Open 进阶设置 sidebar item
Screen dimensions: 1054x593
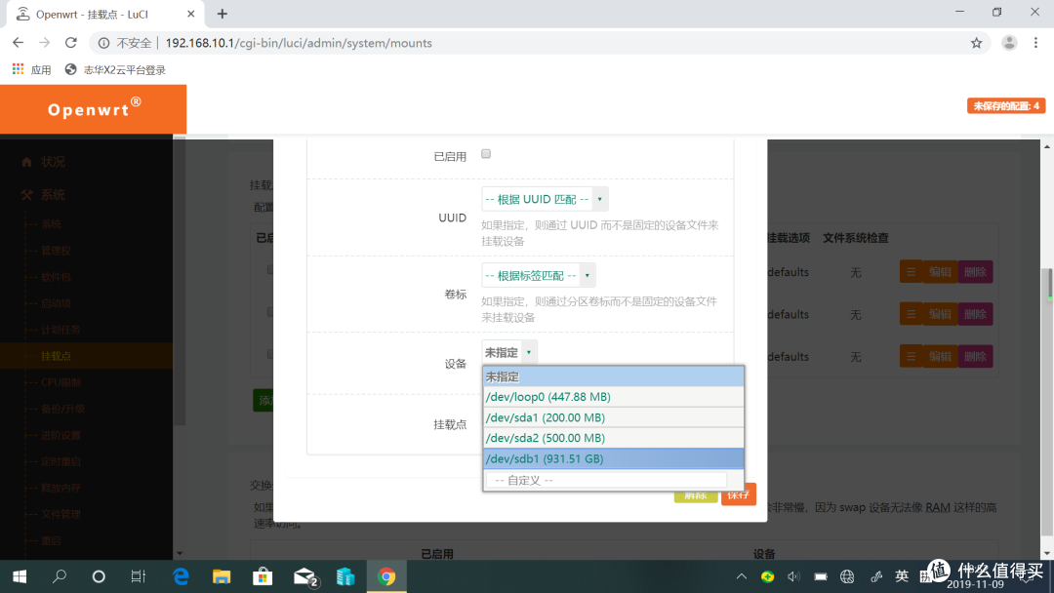click(x=61, y=435)
